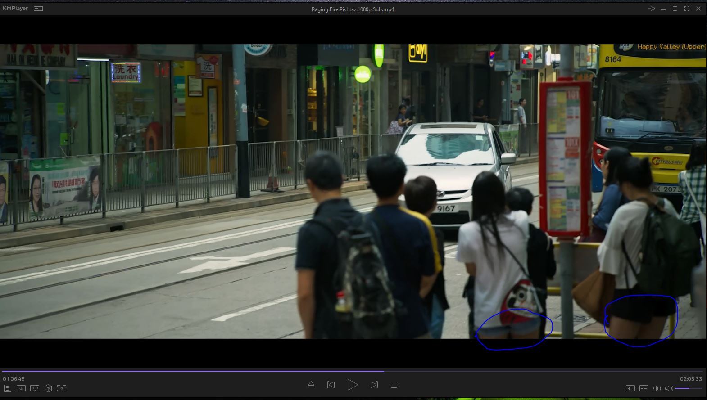Mute the audio speaker icon

click(669, 388)
